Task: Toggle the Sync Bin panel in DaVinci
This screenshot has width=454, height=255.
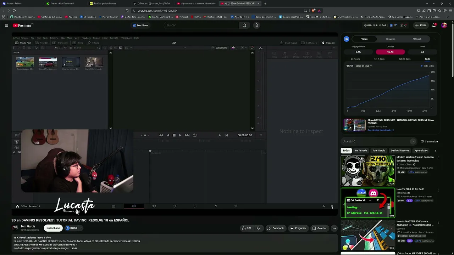Action: (42, 43)
